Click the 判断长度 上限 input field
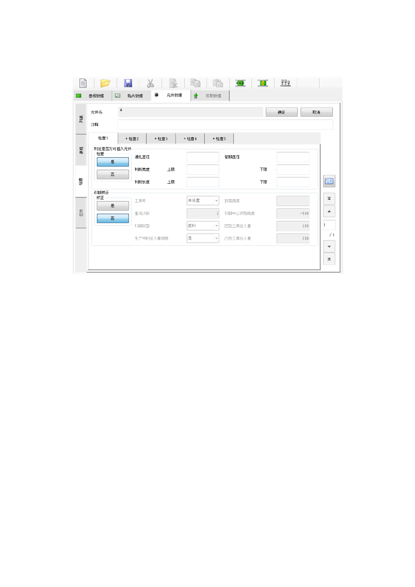Screen dimensions: 415x587 [x=203, y=182]
